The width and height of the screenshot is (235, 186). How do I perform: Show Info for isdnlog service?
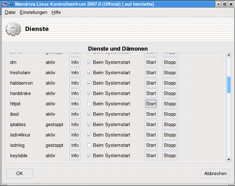(75, 145)
